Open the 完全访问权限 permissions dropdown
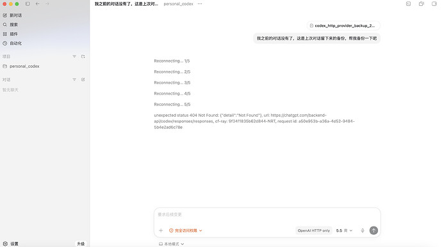Viewport: 442px width, 247px height. 186,230
